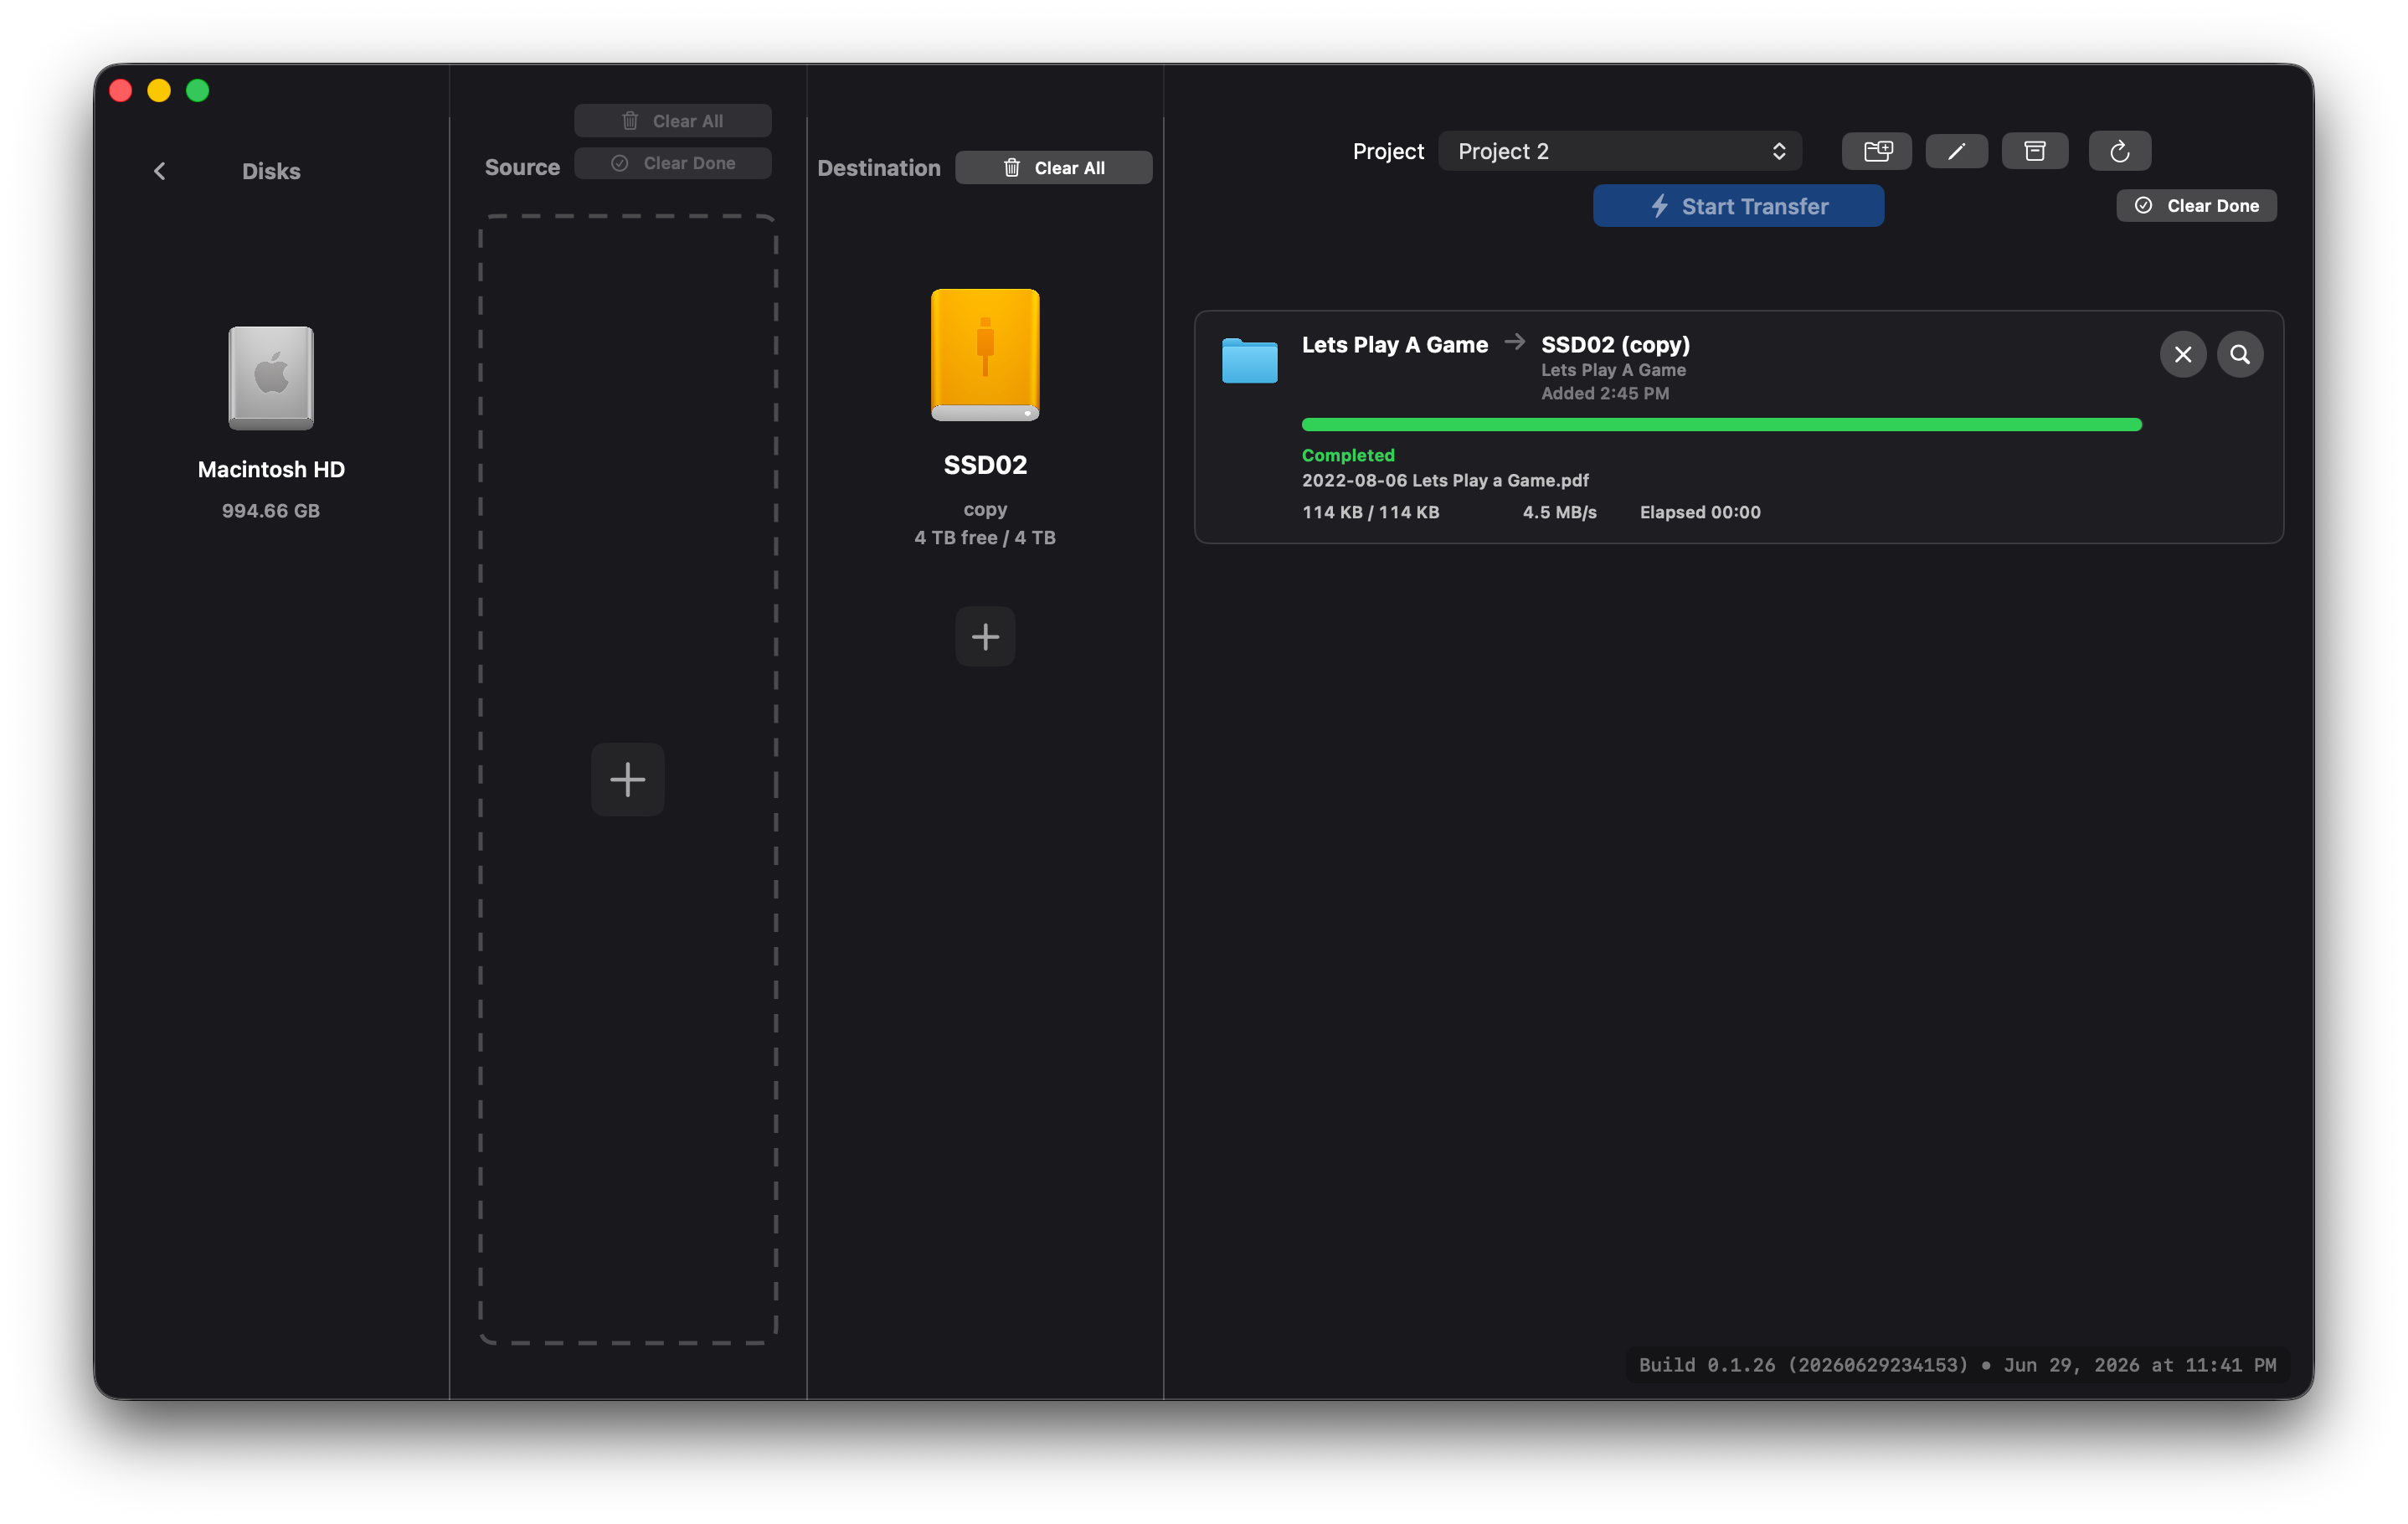Click the 'Added 2:45 PM' timestamp
The width and height of the screenshot is (2408, 1524).
1604,393
